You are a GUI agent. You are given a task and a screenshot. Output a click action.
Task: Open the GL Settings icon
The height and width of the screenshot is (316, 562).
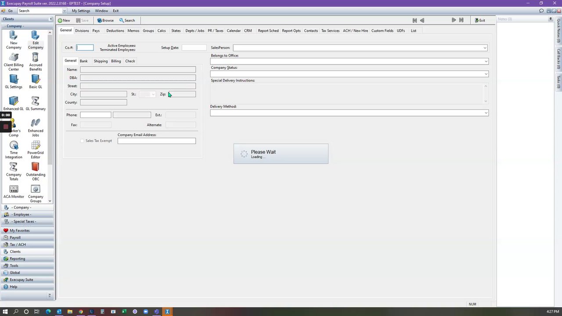click(14, 82)
